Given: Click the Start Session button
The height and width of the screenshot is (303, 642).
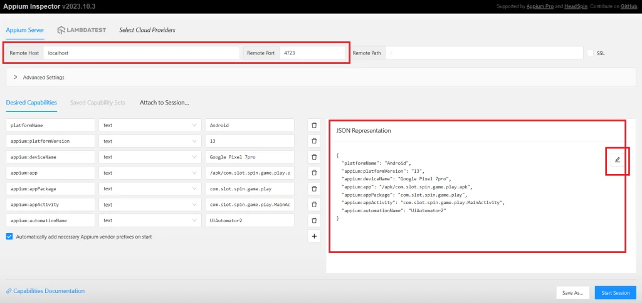Looking at the screenshot, I should [616, 293].
